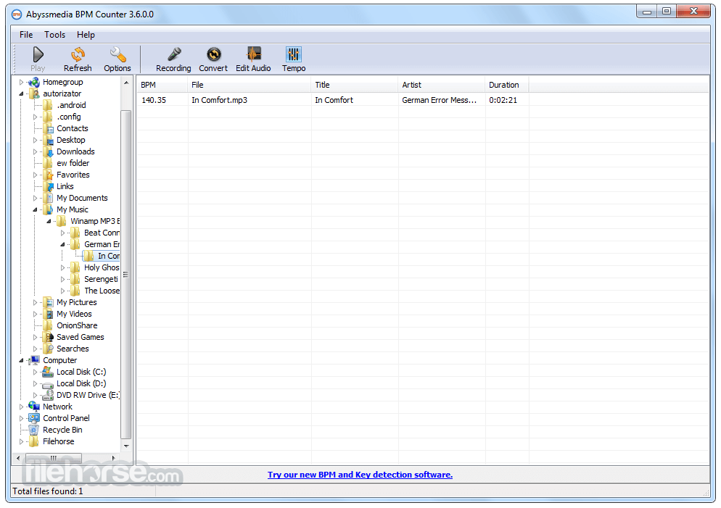Select the My Documents icon
Image resolution: width=721 pixels, height=508 pixels.
(x=49, y=198)
